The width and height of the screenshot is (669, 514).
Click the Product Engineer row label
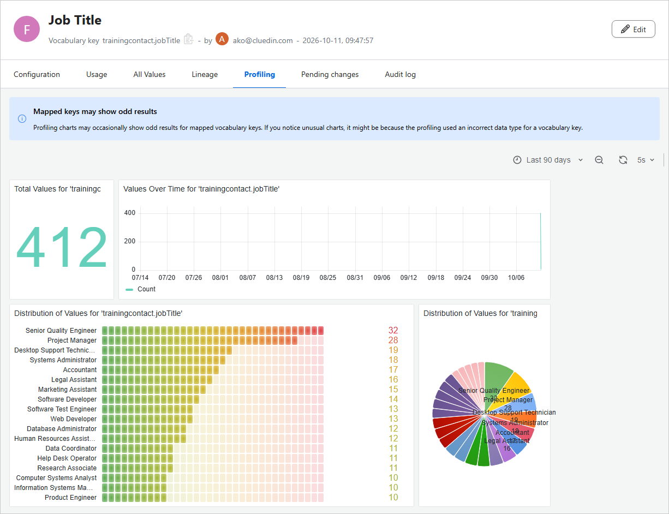coord(71,498)
